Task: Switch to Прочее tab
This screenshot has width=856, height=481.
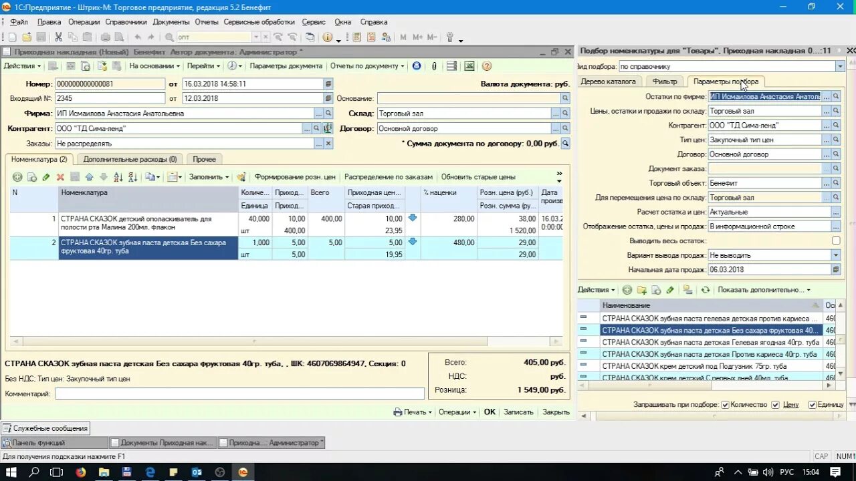Action: coord(204,159)
